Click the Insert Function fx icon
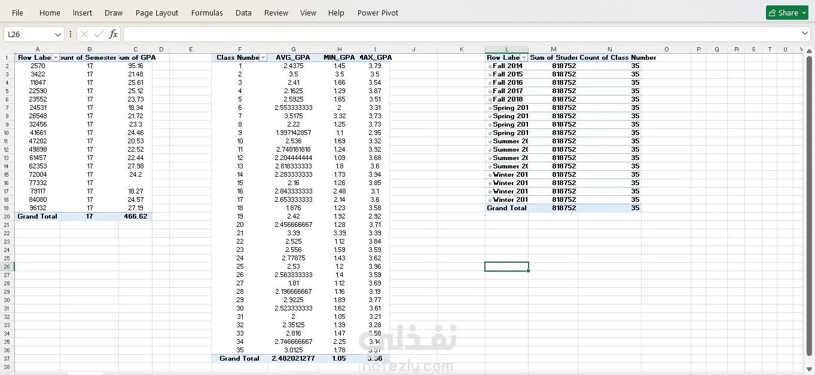This screenshot has width=815, height=375. pos(113,34)
